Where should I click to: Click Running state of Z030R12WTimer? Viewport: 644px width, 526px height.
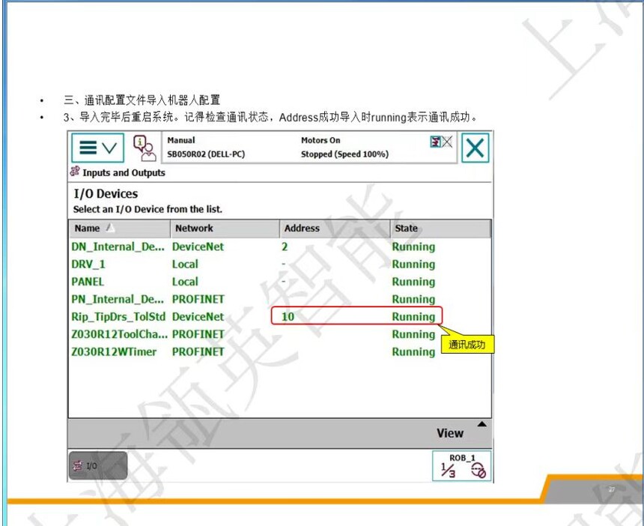pos(413,352)
